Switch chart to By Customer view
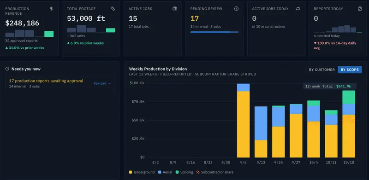This screenshot has height=180, width=369. coord(321,70)
